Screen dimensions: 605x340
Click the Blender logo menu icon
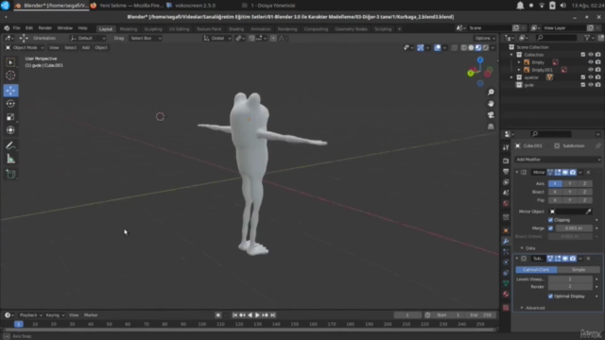(7, 28)
